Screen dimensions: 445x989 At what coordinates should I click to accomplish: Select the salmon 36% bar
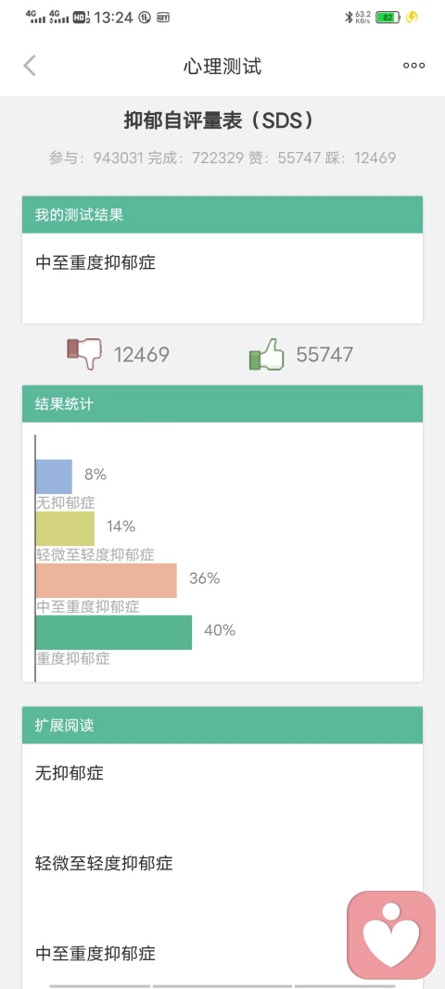[106, 580]
